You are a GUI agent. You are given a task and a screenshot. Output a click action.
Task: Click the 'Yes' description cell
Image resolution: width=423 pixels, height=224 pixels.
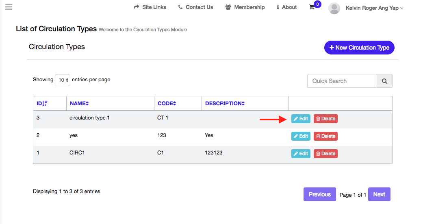pos(209,135)
